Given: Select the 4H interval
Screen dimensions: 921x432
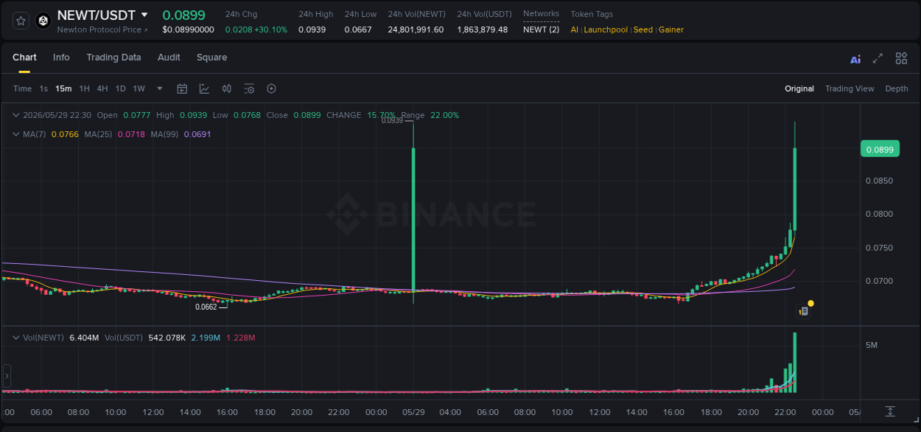Looking at the screenshot, I should click(102, 88).
